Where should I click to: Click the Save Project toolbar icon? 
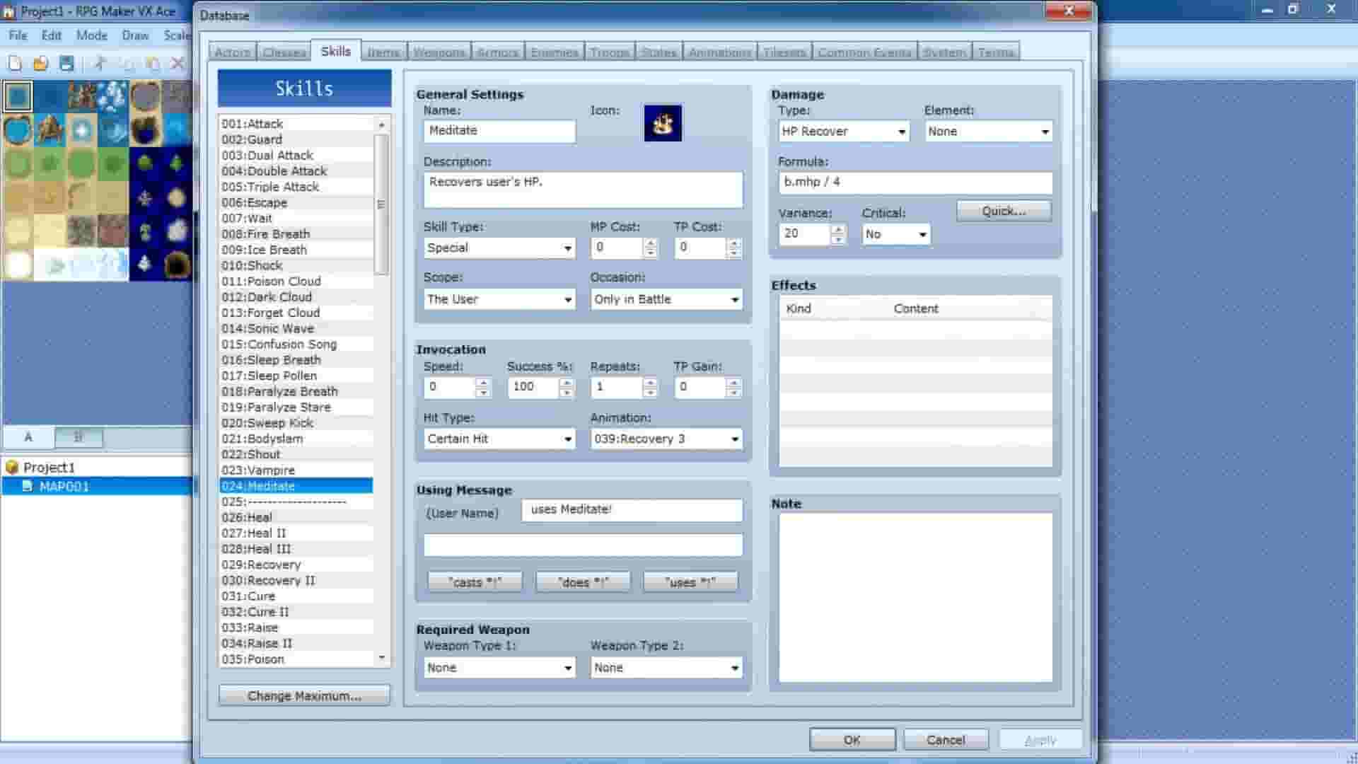tap(66, 64)
